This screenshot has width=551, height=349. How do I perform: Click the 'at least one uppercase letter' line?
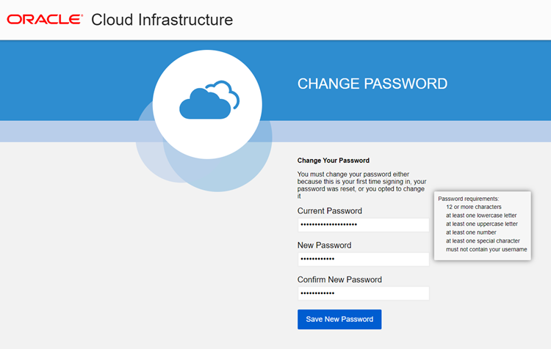coord(481,224)
